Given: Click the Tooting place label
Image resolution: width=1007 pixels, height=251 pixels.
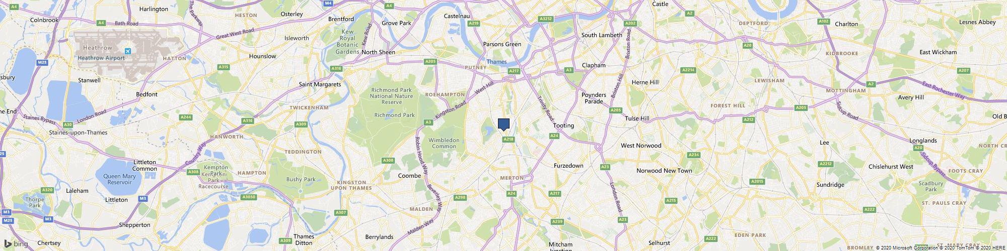Looking at the screenshot, I should tap(563, 125).
